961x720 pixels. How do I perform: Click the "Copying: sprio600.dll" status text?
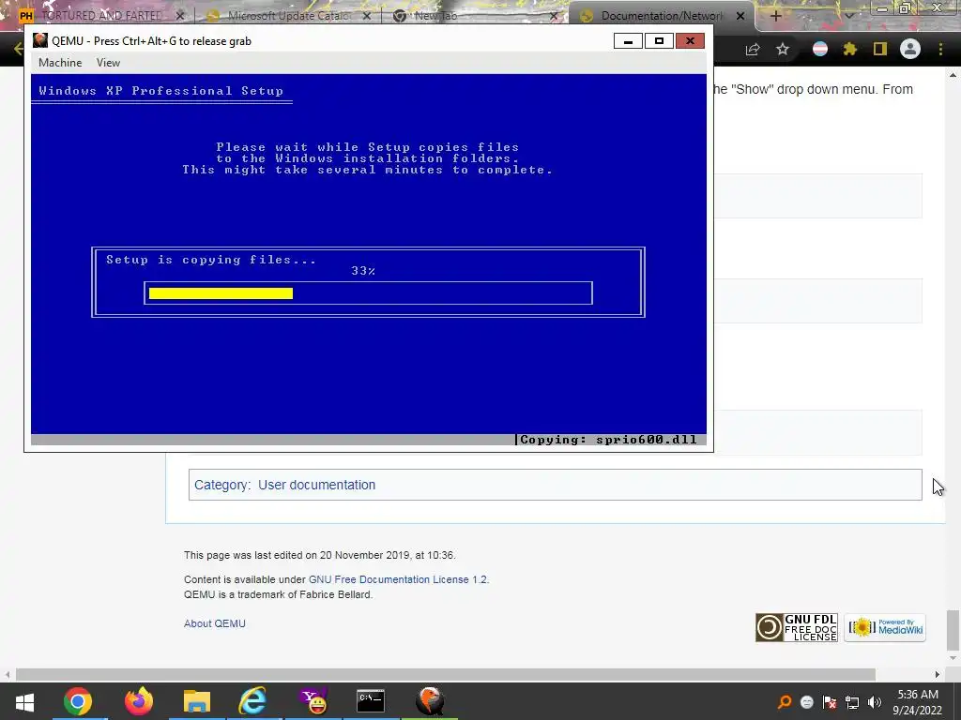[608, 440]
